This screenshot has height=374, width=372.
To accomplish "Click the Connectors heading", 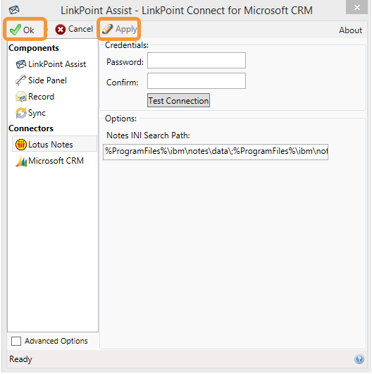I will tap(31, 128).
